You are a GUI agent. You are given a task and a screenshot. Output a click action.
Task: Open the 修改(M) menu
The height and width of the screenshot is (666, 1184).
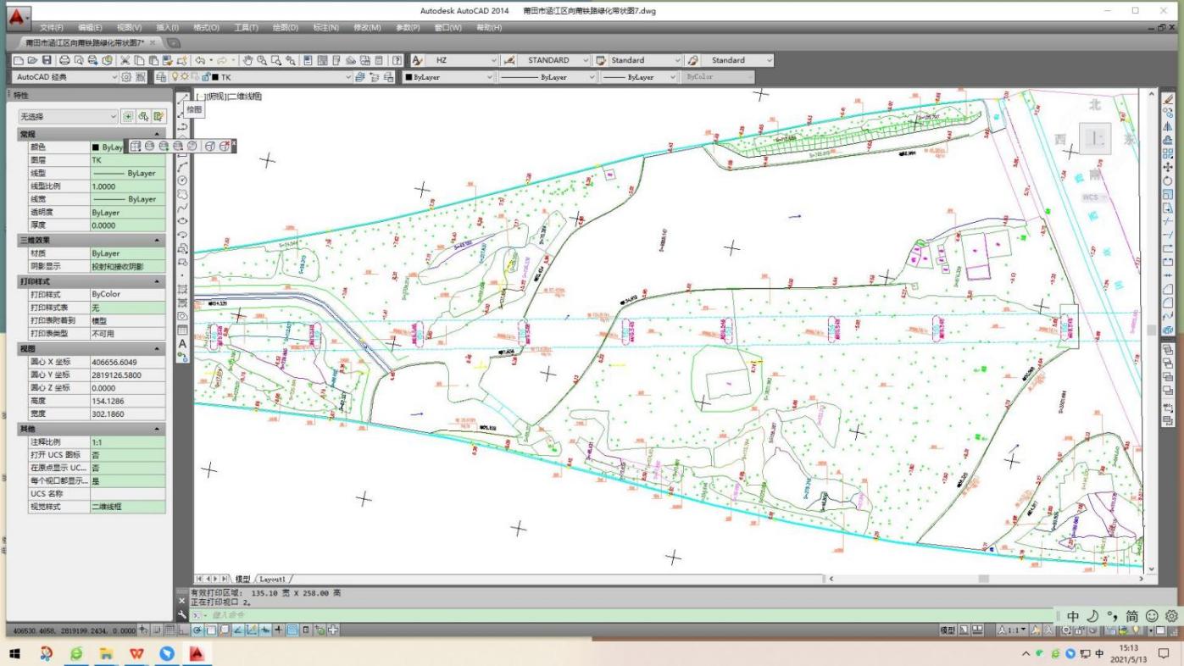pos(367,28)
